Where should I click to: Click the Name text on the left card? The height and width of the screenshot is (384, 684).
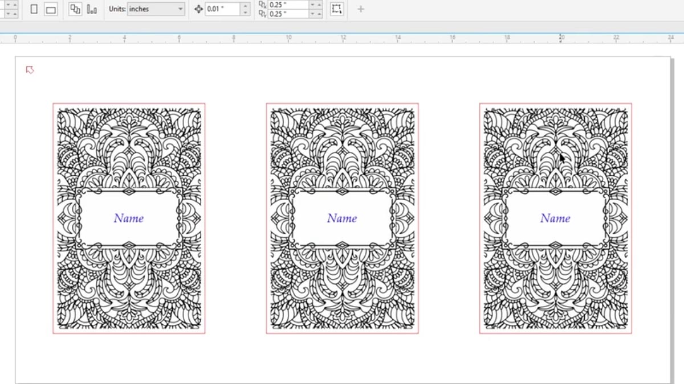click(x=129, y=218)
